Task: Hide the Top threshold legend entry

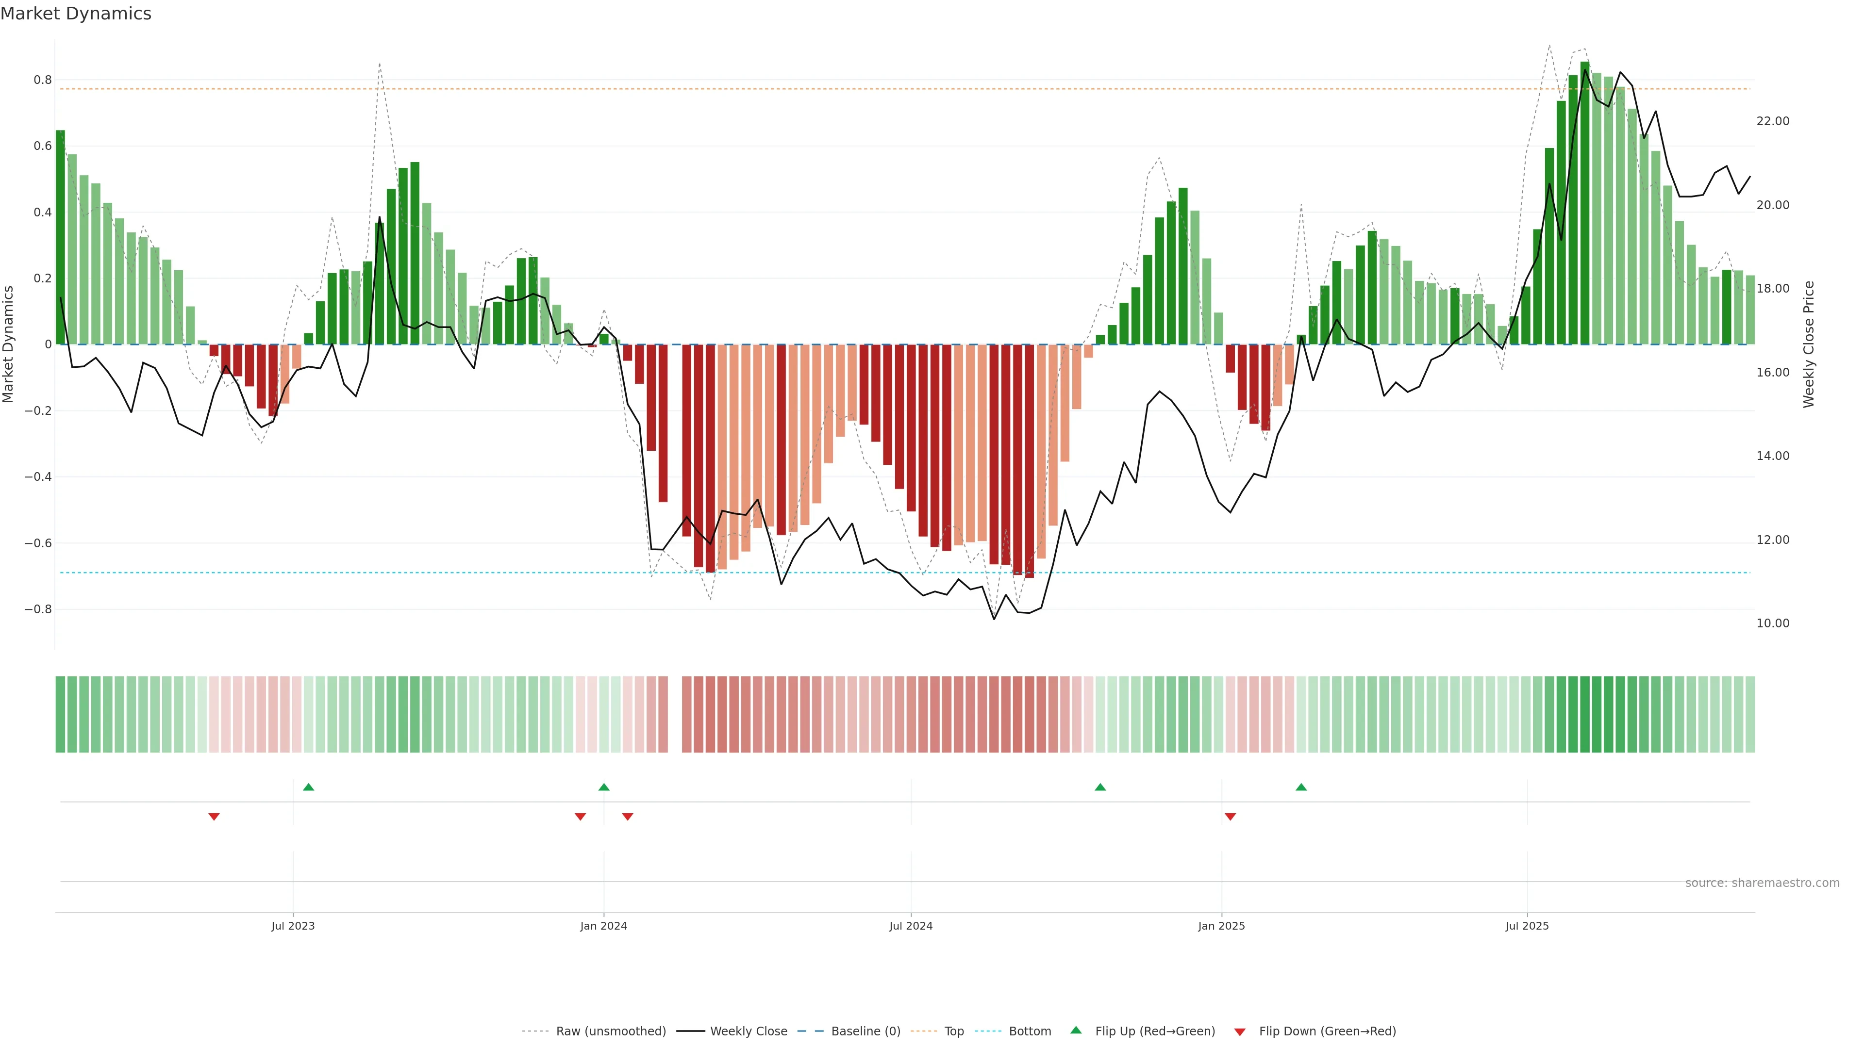Action: pyautogui.click(x=954, y=1032)
